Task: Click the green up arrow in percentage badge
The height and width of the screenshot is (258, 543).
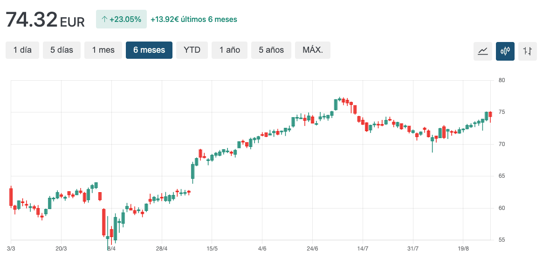Action: (104, 20)
